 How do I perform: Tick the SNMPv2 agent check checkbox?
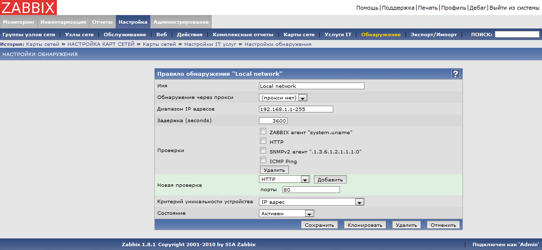click(x=263, y=151)
